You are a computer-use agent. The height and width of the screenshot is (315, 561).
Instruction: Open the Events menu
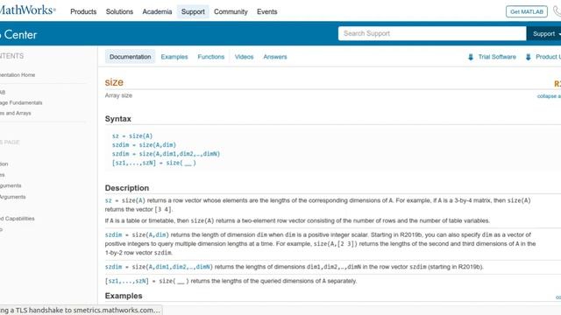pos(266,11)
